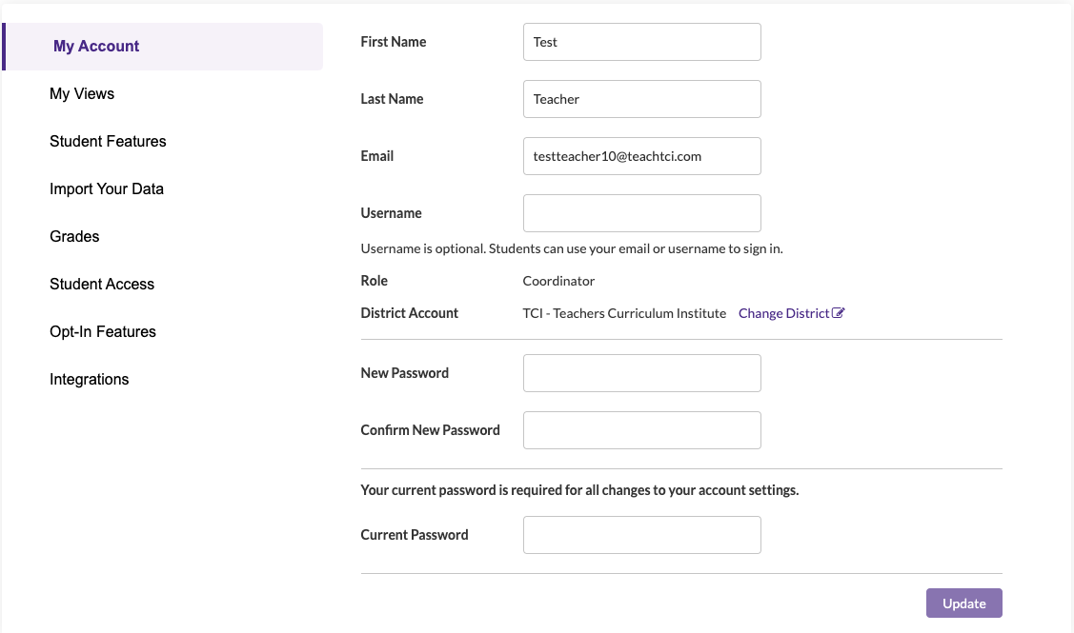Screen dimensions: 1074x633
Task: Open the Change District link
Action: (x=783, y=313)
